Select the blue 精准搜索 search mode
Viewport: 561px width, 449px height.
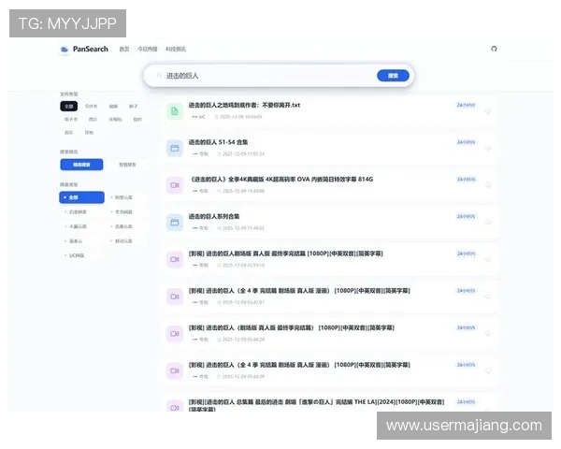pyautogui.click(x=81, y=165)
